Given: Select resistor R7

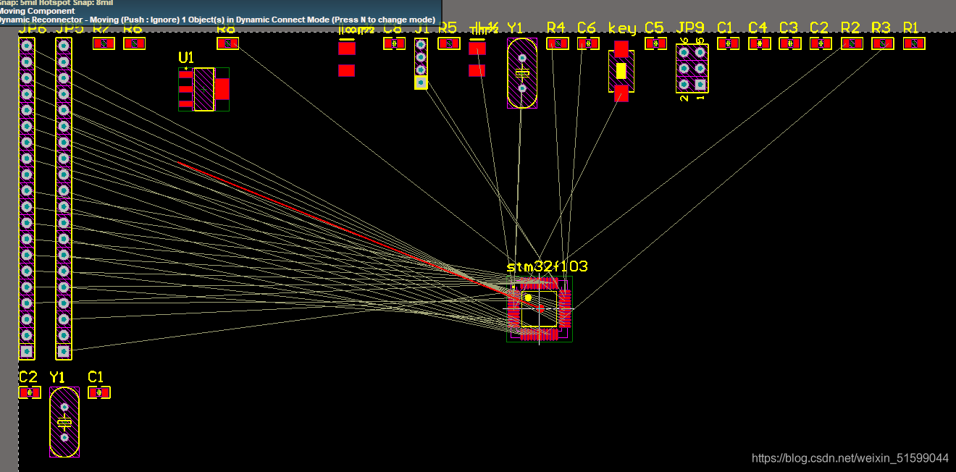Looking at the screenshot, I should [x=104, y=43].
